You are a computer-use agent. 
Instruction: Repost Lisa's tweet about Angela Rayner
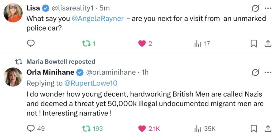point(86,43)
